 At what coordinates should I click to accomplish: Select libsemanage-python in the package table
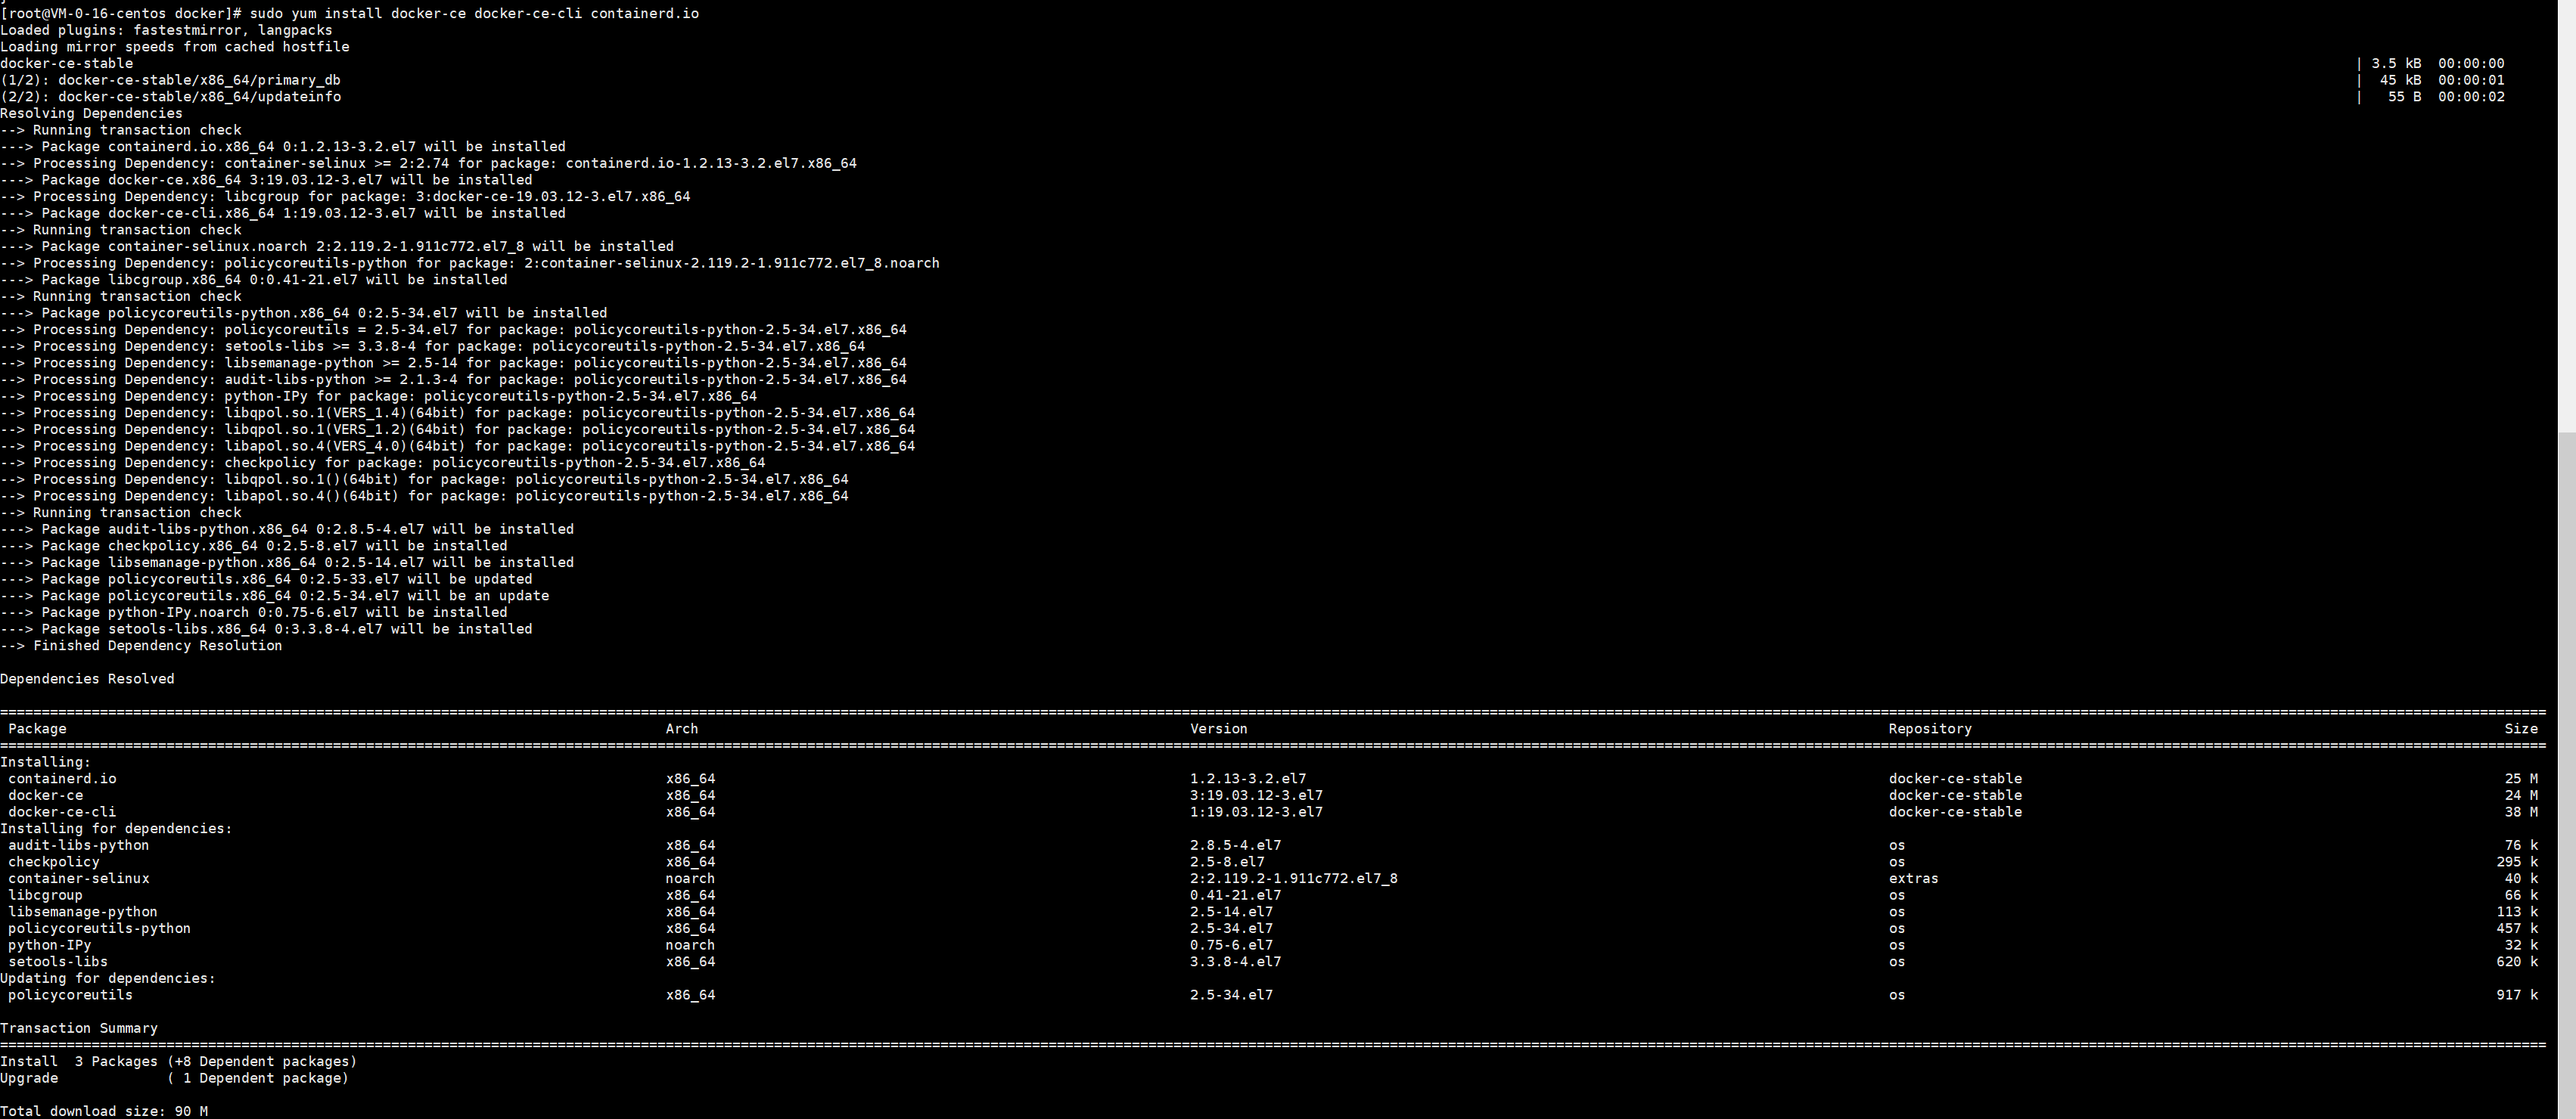pos(83,912)
